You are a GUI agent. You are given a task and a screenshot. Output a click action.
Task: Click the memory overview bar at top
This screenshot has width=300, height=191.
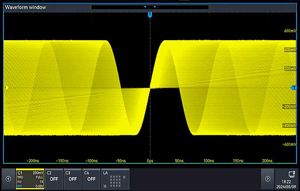coord(150,7)
